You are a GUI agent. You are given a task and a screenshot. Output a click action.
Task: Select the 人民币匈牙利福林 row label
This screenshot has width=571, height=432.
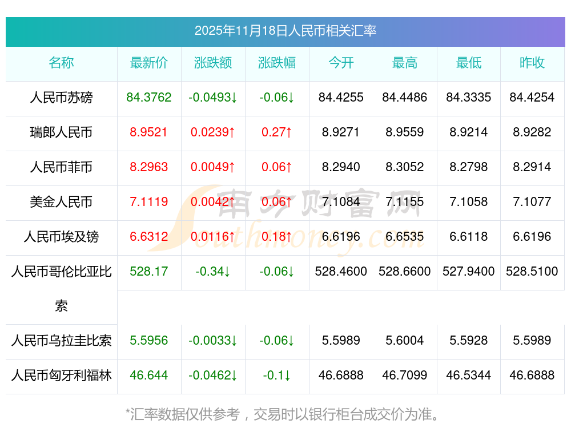click(61, 376)
